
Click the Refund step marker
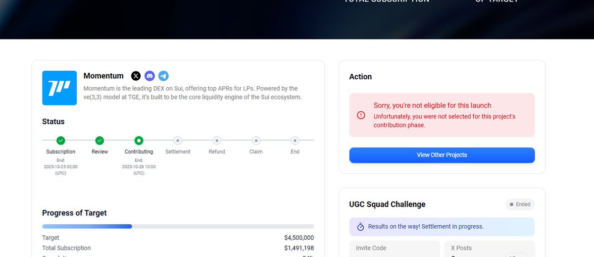(x=217, y=141)
